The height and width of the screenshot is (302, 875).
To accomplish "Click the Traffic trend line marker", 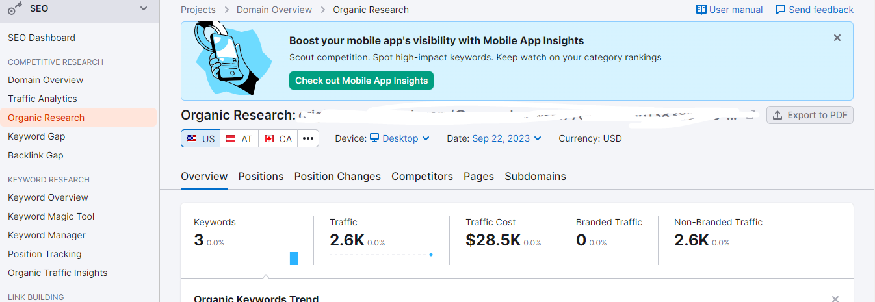I will (x=431, y=255).
